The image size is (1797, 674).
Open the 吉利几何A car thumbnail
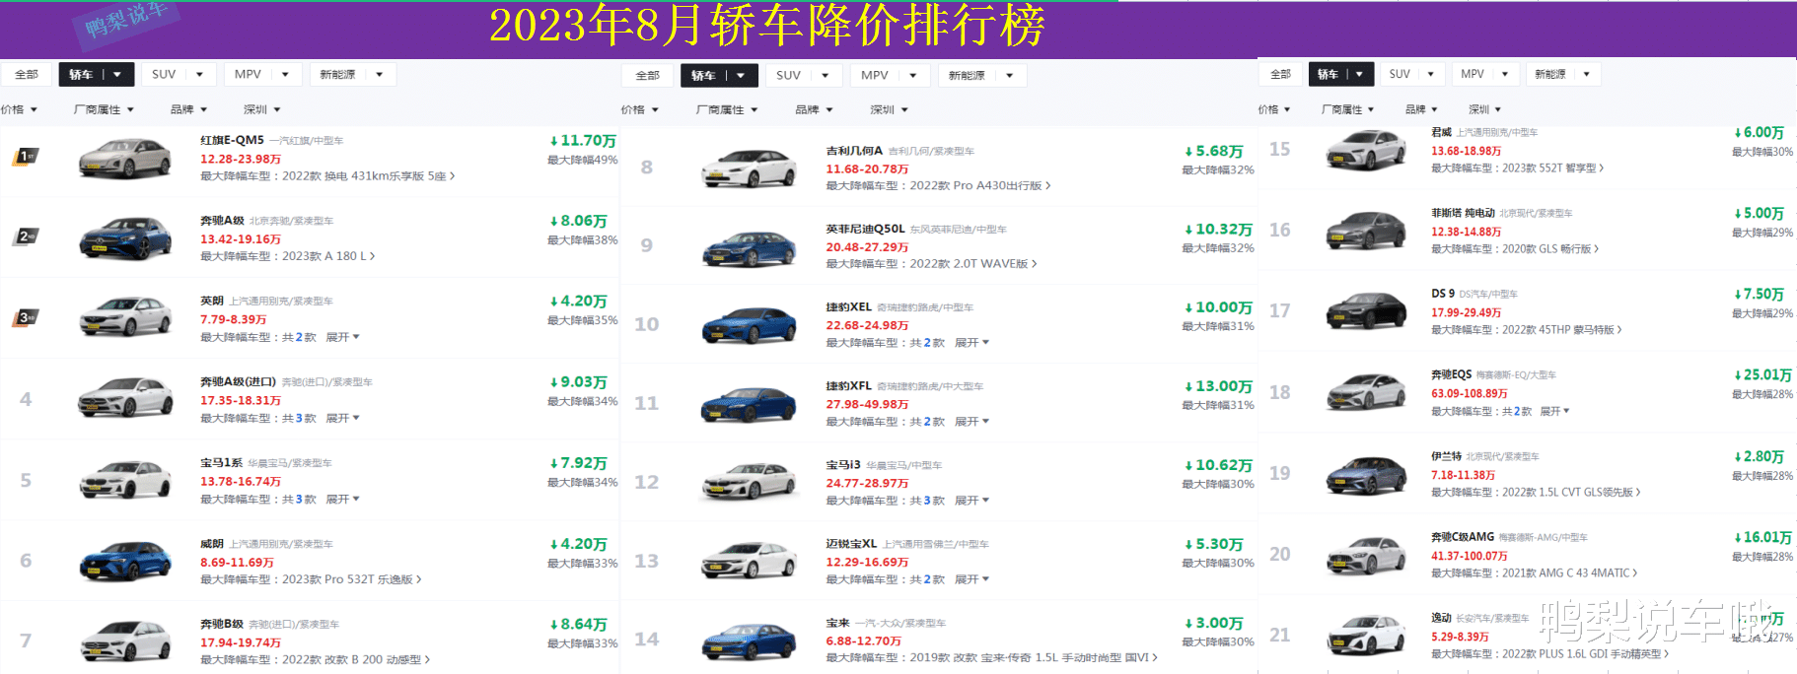[750, 168]
